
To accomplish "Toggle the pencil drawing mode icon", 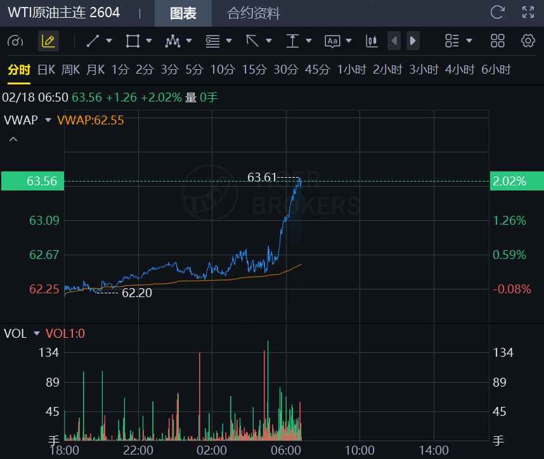I will [48, 41].
